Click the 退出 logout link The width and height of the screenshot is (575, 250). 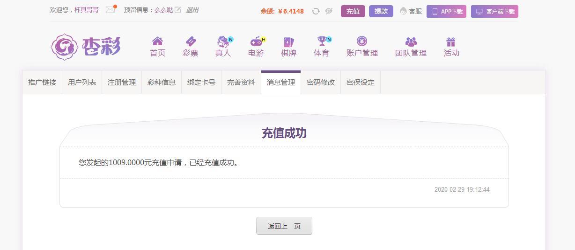[192, 10]
